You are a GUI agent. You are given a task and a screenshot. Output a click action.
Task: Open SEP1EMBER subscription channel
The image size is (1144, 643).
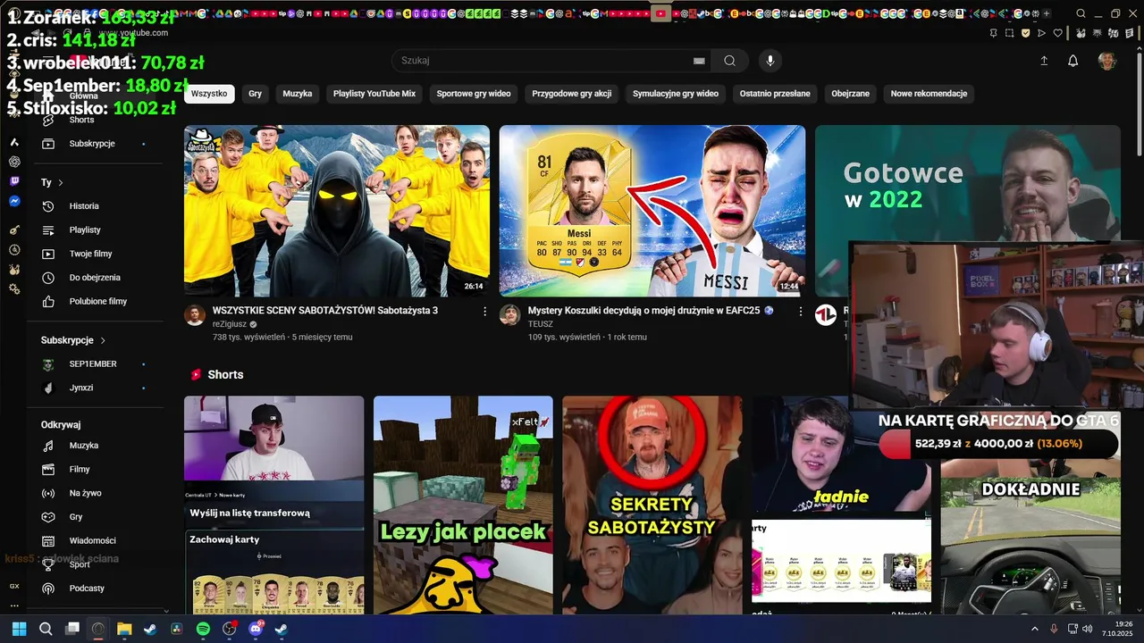click(93, 364)
